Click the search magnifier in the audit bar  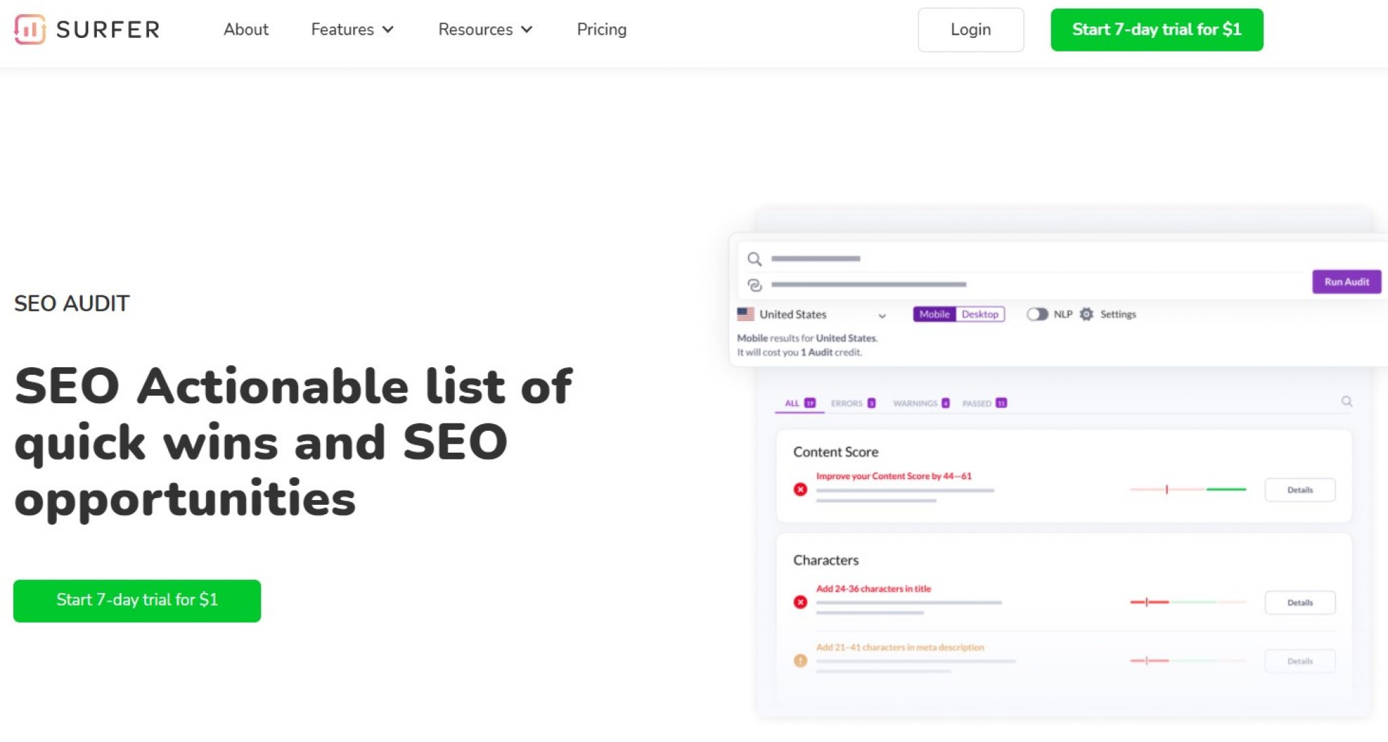click(x=755, y=259)
